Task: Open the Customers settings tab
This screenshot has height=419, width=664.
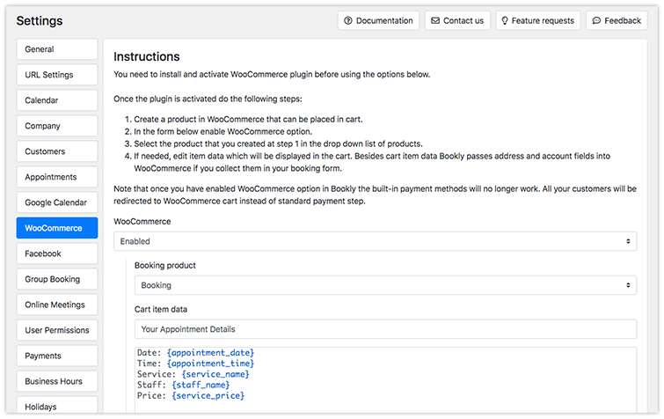Action: tap(57, 151)
